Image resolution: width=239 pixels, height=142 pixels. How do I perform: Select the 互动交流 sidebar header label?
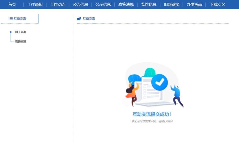(20, 19)
